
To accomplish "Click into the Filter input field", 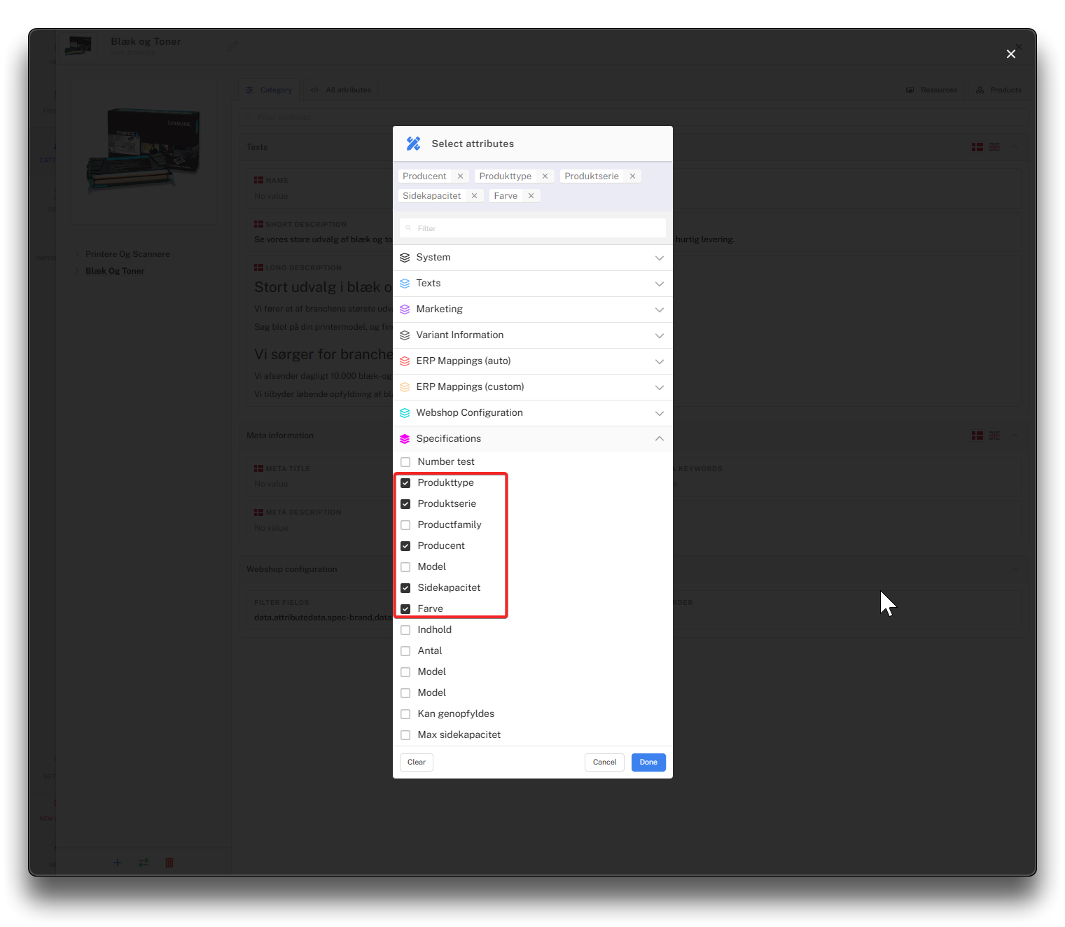I will tap(533, 228).
